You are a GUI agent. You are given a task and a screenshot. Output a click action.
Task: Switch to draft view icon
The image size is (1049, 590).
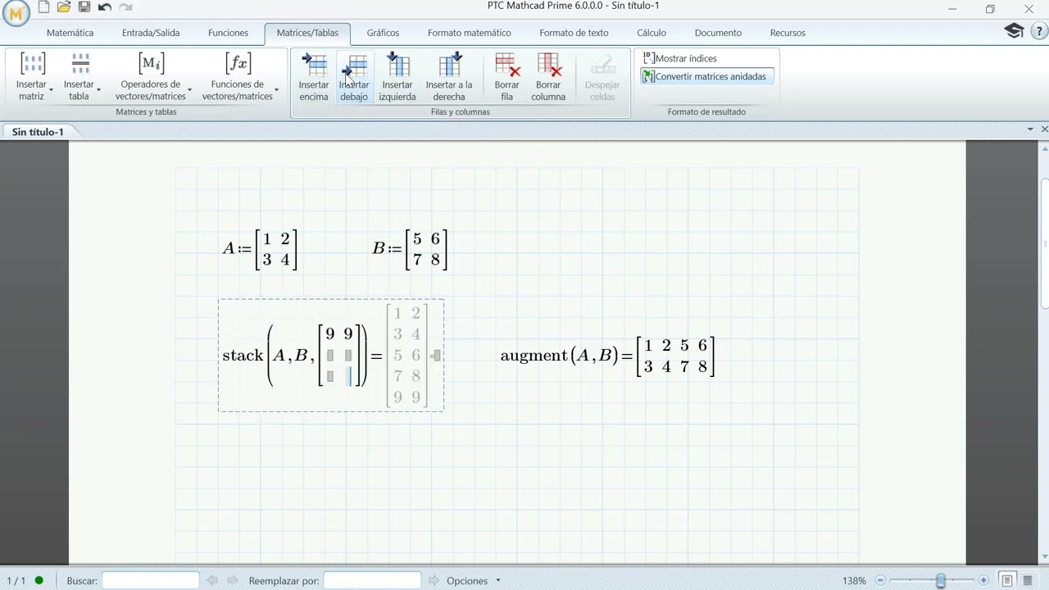tap(1029, 580)
